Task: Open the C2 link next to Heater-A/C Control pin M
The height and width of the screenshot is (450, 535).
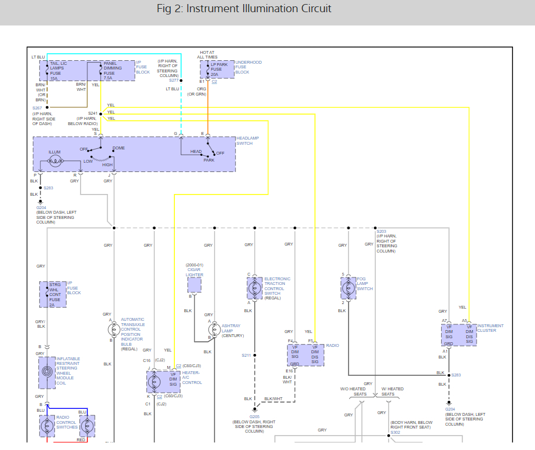Action: coord(179,366)
